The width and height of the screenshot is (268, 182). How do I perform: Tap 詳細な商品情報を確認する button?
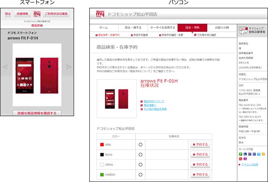tap(37, 113)
